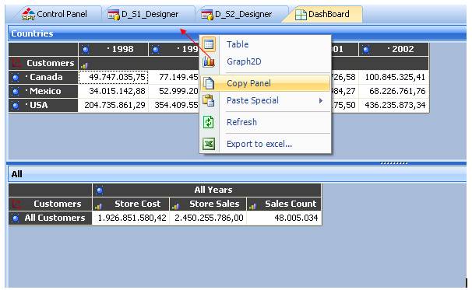Click the Paste Special clipboard icon

pos(209,100)
